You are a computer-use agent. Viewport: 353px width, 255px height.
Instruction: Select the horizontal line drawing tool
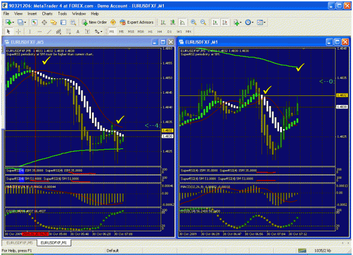(x=40, y=32)
